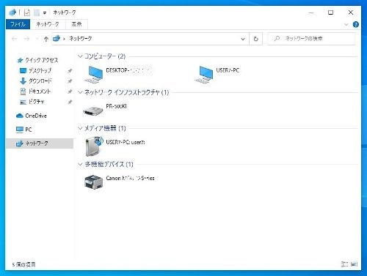Click the ネットワーク breadcrumb in address bar

(81, 39)
